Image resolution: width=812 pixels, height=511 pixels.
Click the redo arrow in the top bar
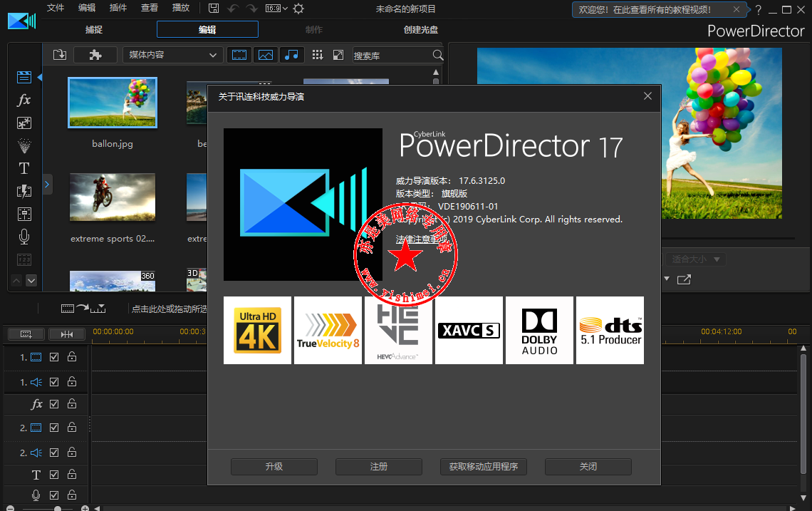click(251, 9)
